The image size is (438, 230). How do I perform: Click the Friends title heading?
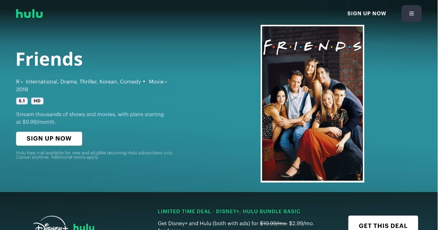[49, 59]
